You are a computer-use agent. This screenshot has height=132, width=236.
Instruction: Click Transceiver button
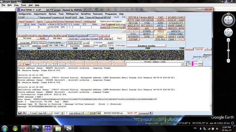point(45,17)
